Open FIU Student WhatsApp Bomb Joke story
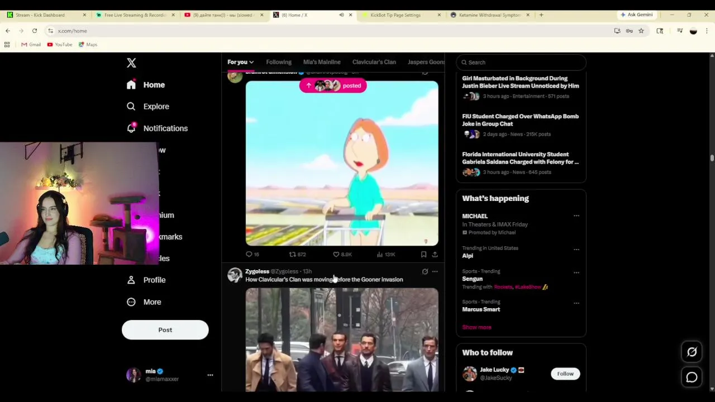Image resolution: width=715 pixels, height=402 pixels. pyautogui.click(x=520, y=120)
